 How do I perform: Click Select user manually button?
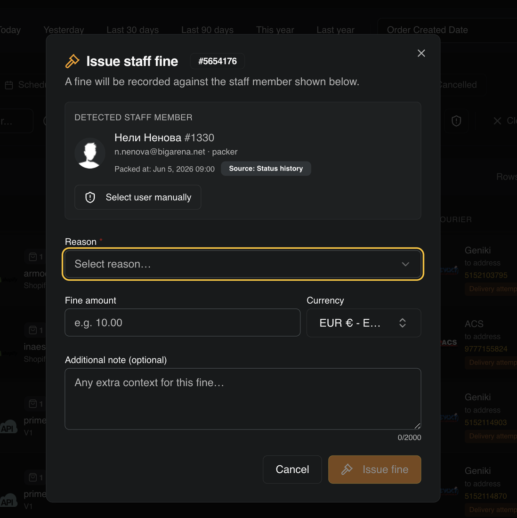coord(138,197)
